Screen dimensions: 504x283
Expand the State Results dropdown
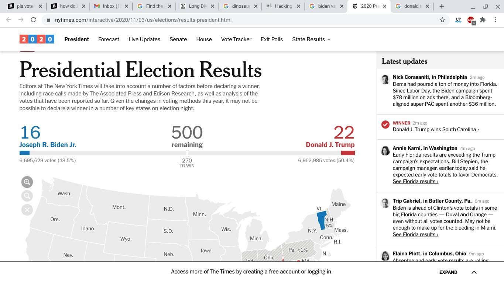click(x=311, y=39)
